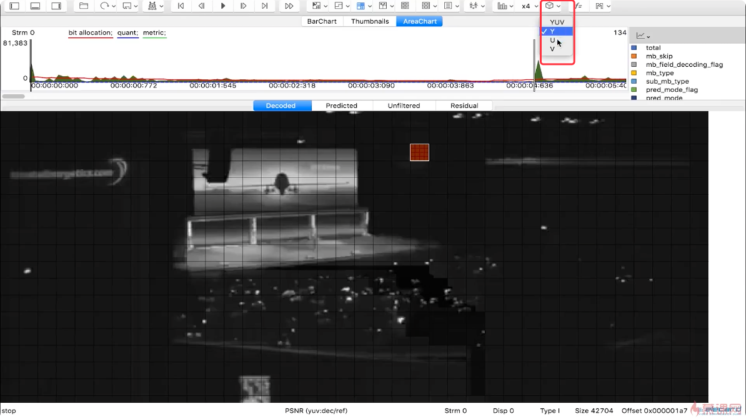746x419 pixels.
Task: Step back one frame
Action: point(202,6)
